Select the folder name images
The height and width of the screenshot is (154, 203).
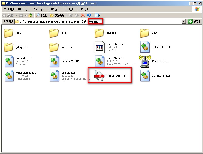pyautogui.click(x=111, y=33)
